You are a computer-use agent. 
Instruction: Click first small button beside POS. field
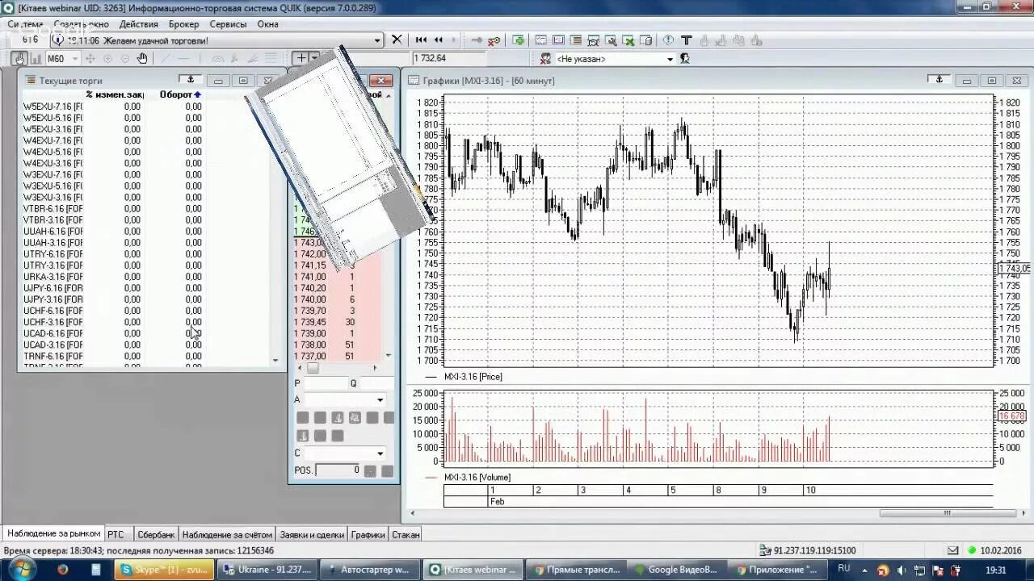click(371, 470)
